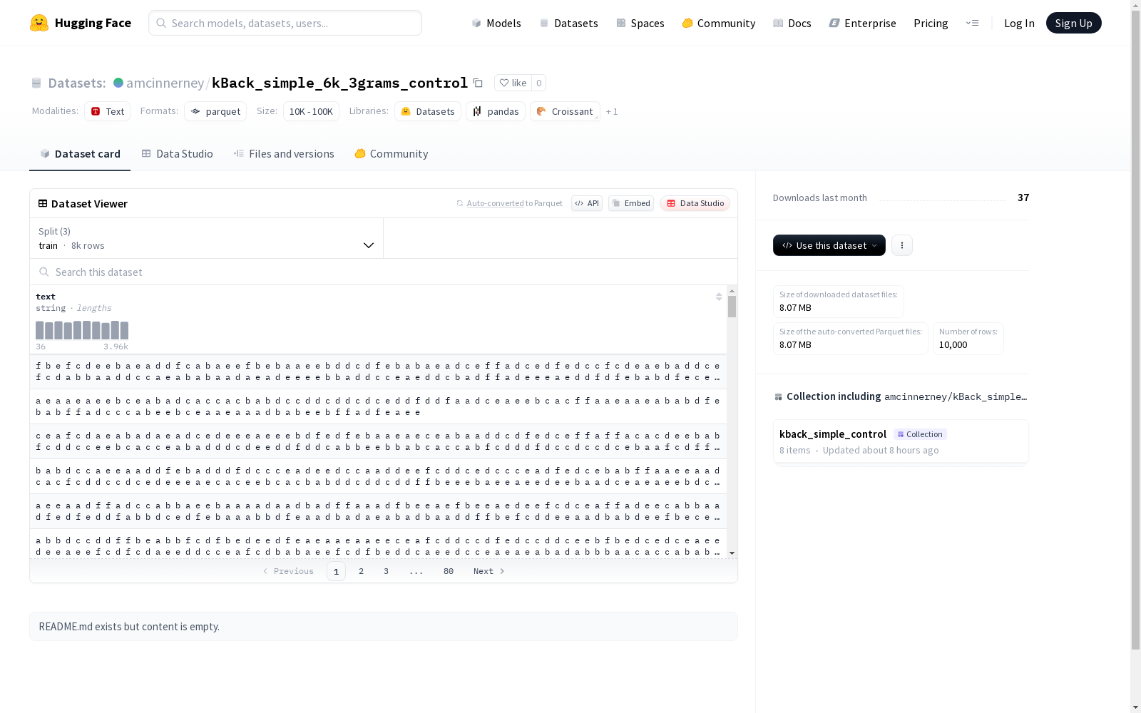Open the amcinnerney user profile

pyautogui.click(x=165, y=83)
